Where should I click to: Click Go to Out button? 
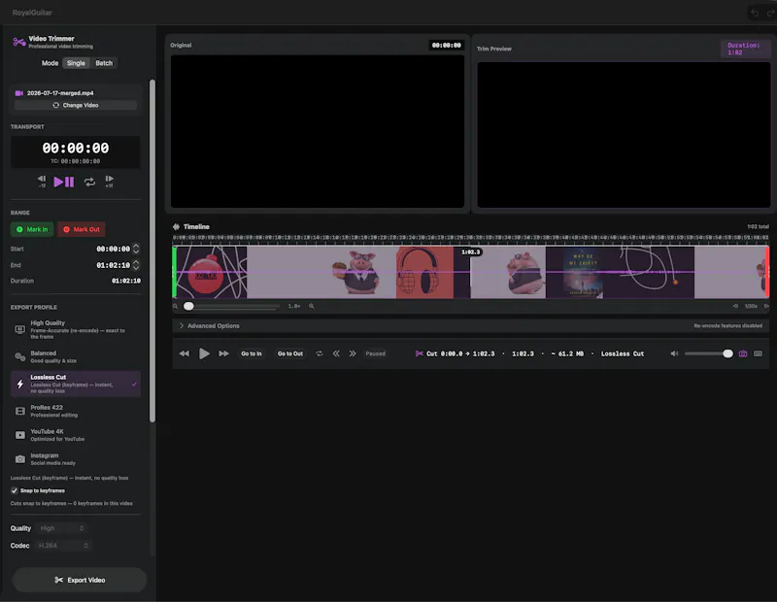coord(289,353)
